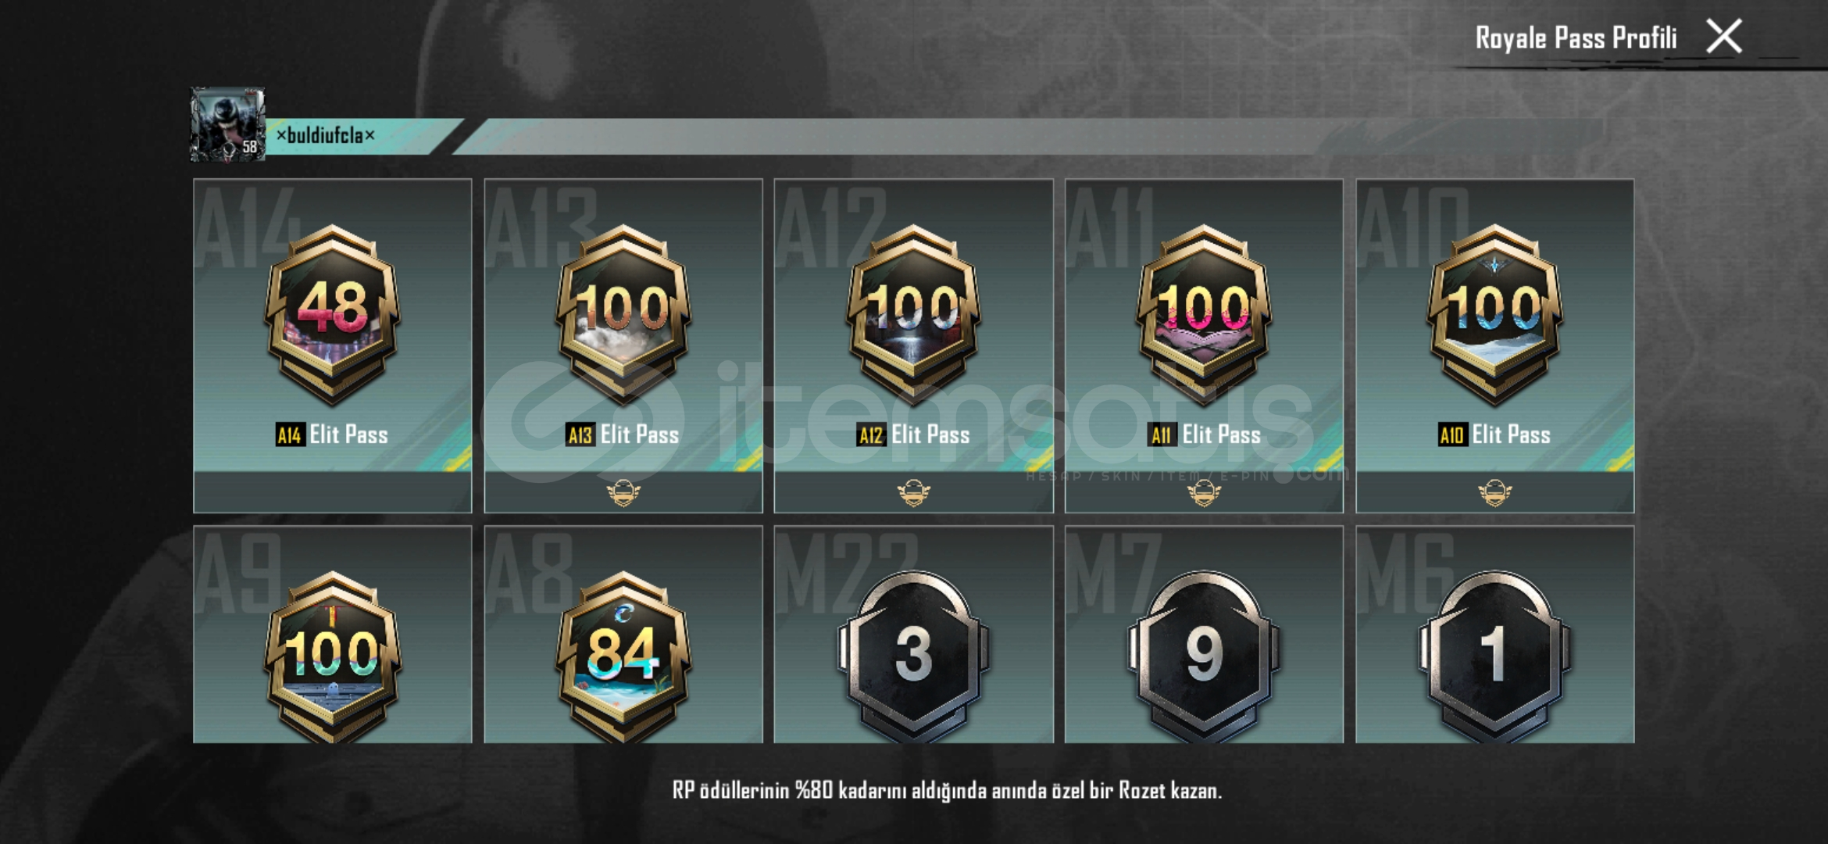Open the M6 silver badge showing 1

[x=1495, y=656]
